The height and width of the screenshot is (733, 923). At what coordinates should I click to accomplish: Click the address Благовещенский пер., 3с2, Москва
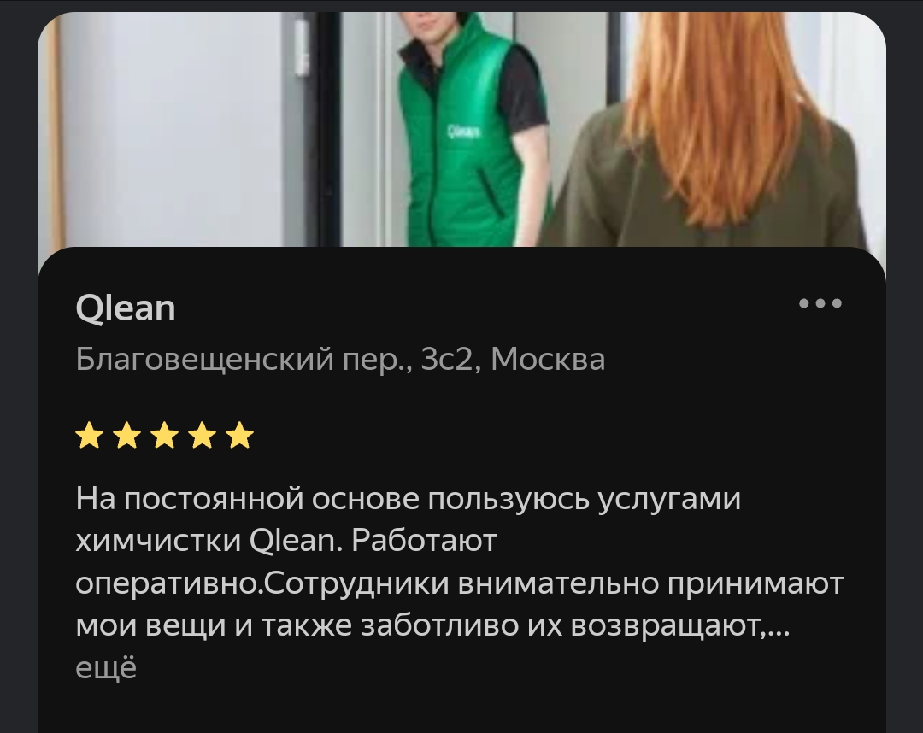pos(340,359)
